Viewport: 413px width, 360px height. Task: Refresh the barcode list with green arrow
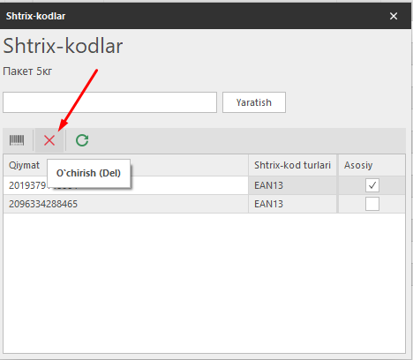(82, 140)
